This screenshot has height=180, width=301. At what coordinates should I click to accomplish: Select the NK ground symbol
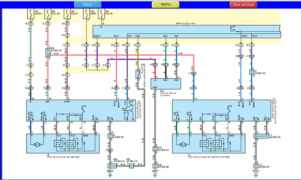pos(155,173)
